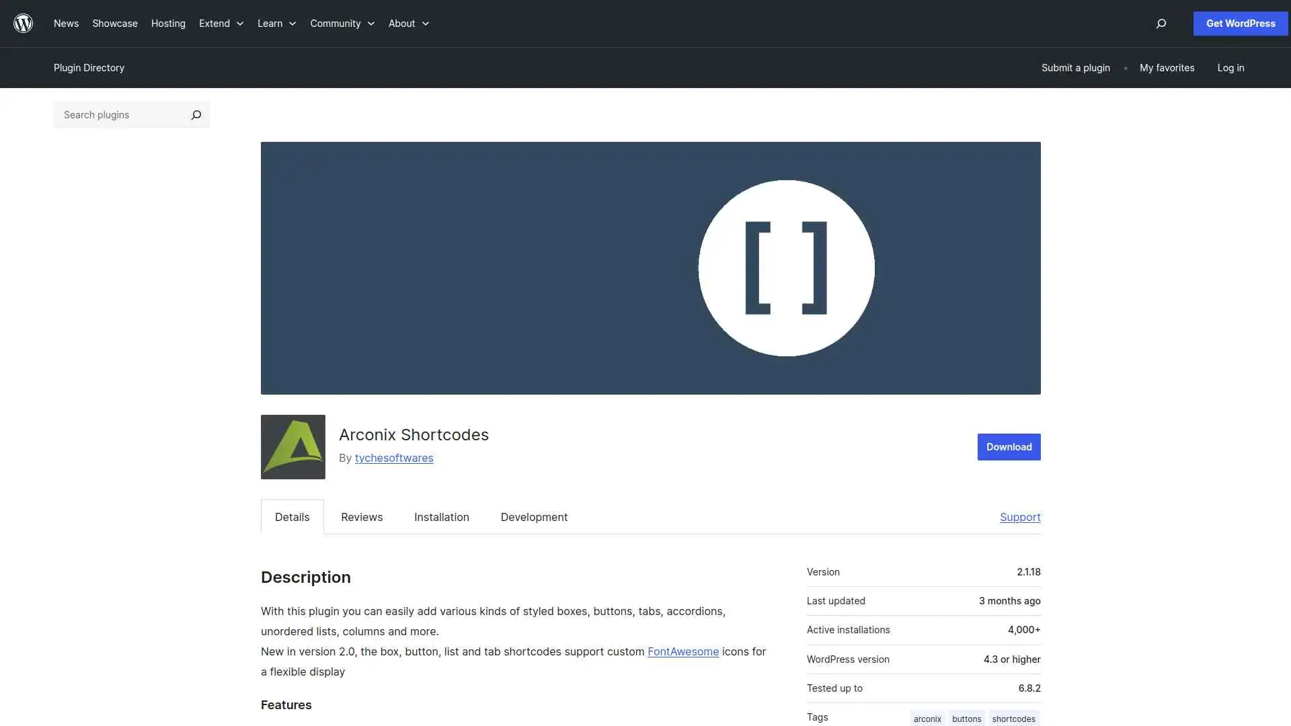Click the Download button
Image resolution: width=1291 pixels, height=726 pixels.
(x=1008, y=446)
